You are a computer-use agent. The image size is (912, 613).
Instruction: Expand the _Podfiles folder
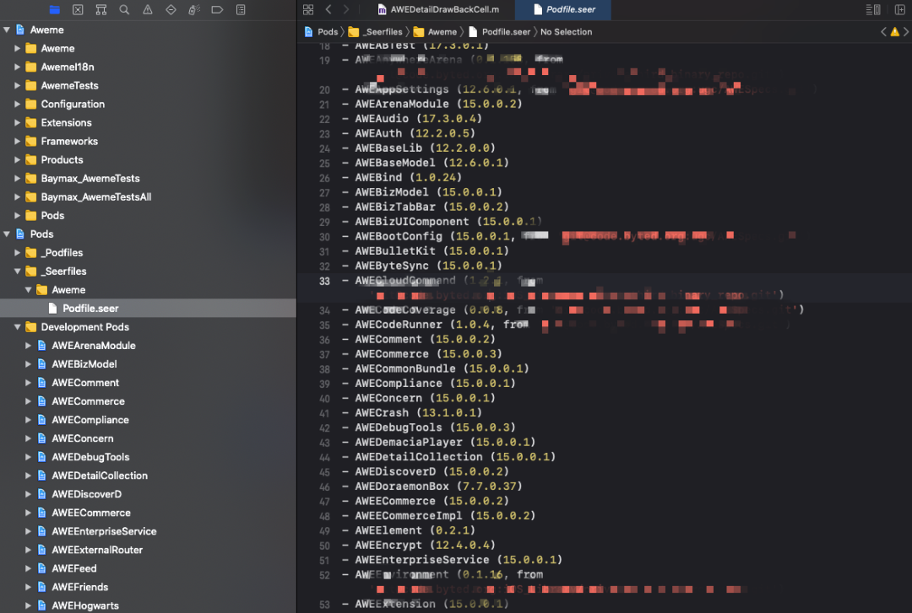click(x=18, y=253)
